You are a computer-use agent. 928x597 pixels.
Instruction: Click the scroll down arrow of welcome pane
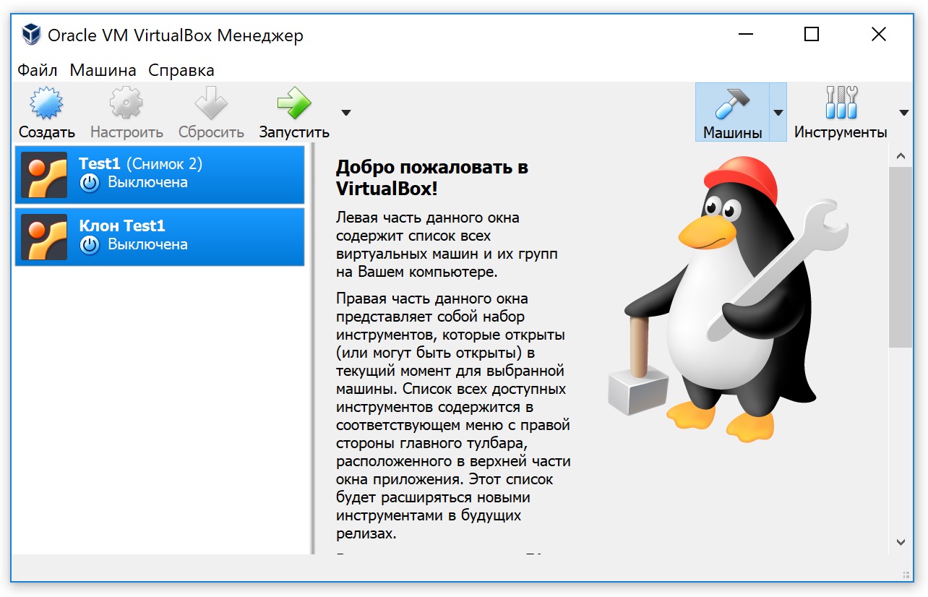click(901, 541)
